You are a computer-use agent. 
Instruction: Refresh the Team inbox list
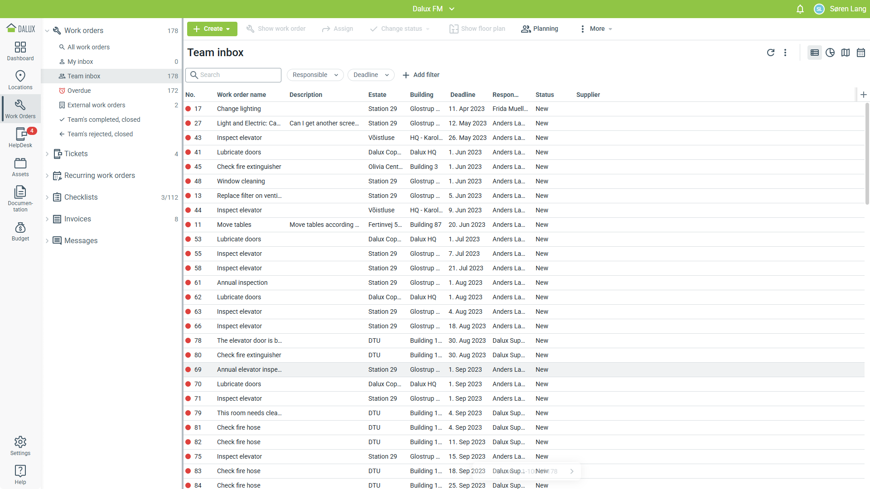[x=770, y=53]
